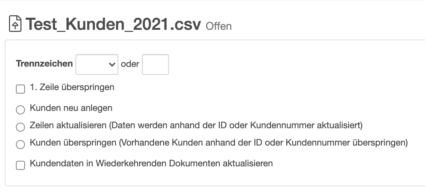Click the file upload icon beside Test_Kunden_2021.csv
This screenshot has height=192, width=425.
(x=15, y=24)
